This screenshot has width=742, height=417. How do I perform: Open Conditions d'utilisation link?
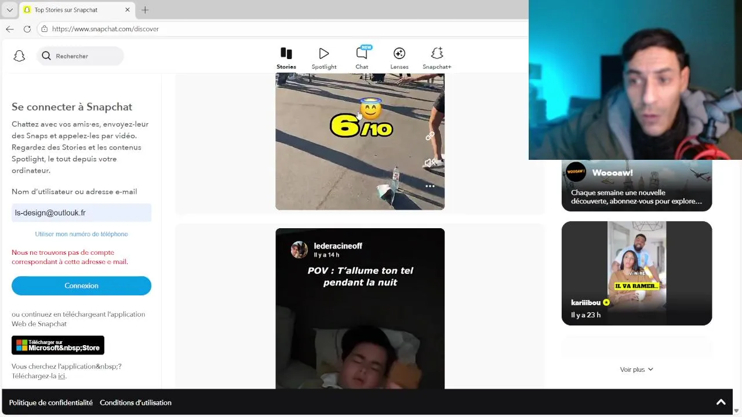pyautogui.click(x=136, y=403)
